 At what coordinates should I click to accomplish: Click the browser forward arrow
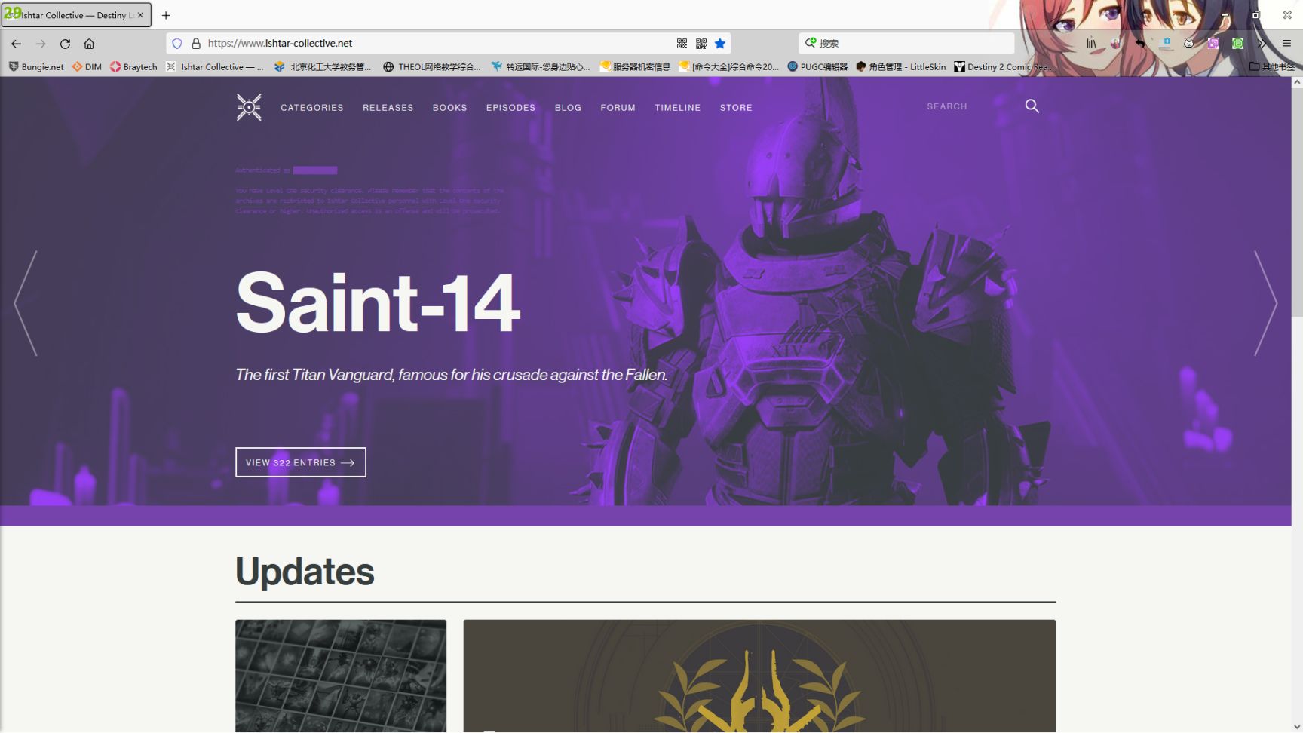coord(41,44)
